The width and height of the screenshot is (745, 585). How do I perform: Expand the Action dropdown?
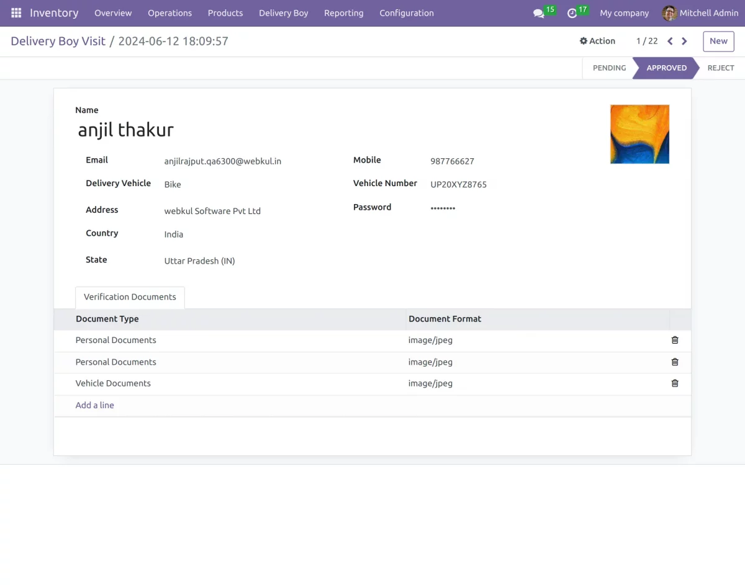597,41
